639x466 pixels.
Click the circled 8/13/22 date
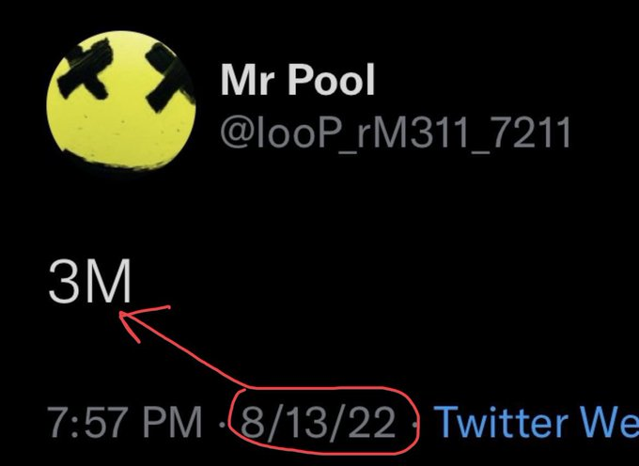click(318, 422)
